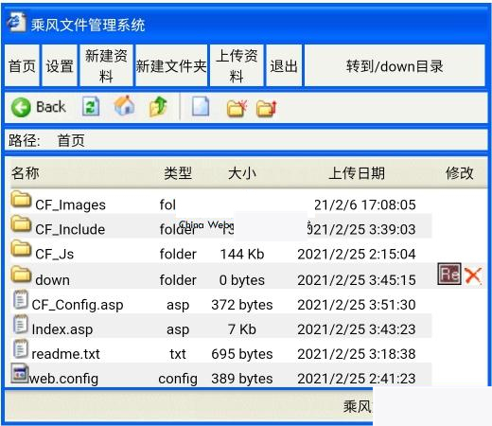The height and width of the screenshot is (426, 492).
Task: Click the new blank document icon
Action: coord(201,106)
